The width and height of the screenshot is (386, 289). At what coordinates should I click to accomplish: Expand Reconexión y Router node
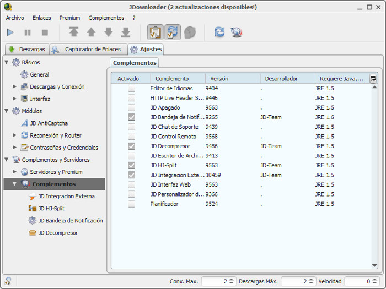(14, 135)
